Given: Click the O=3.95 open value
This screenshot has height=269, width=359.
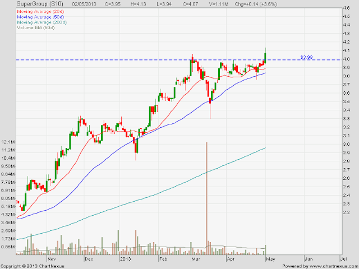Looking at the screenshot, I should [x=112, y=4].
